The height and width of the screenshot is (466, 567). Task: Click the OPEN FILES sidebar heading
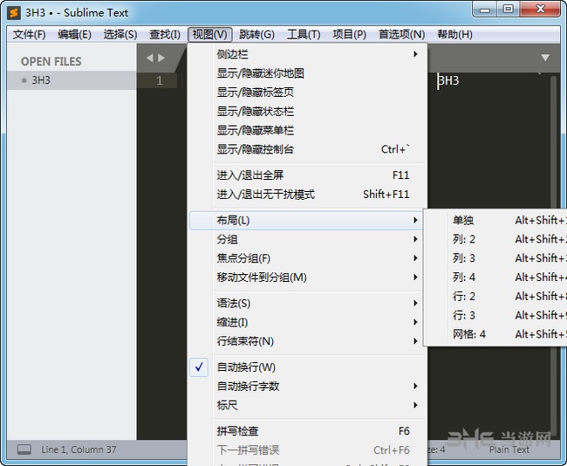pyautogui.click(x=51, y=61)
